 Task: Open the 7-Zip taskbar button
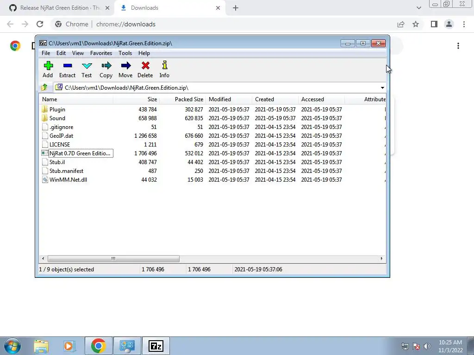[x=156, y=346]
